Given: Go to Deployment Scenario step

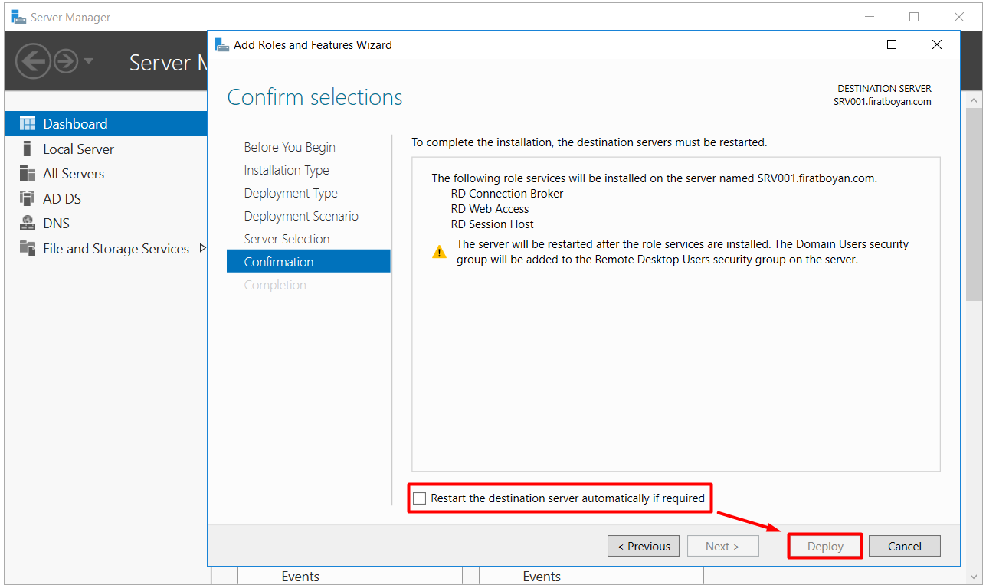Looking at the screenshot, I should pos(301,216).
